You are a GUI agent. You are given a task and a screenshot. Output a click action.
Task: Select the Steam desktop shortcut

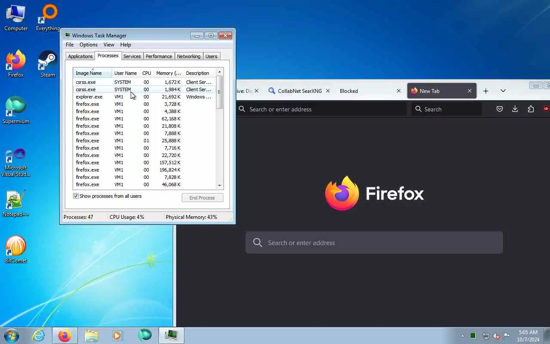(48, 64)
